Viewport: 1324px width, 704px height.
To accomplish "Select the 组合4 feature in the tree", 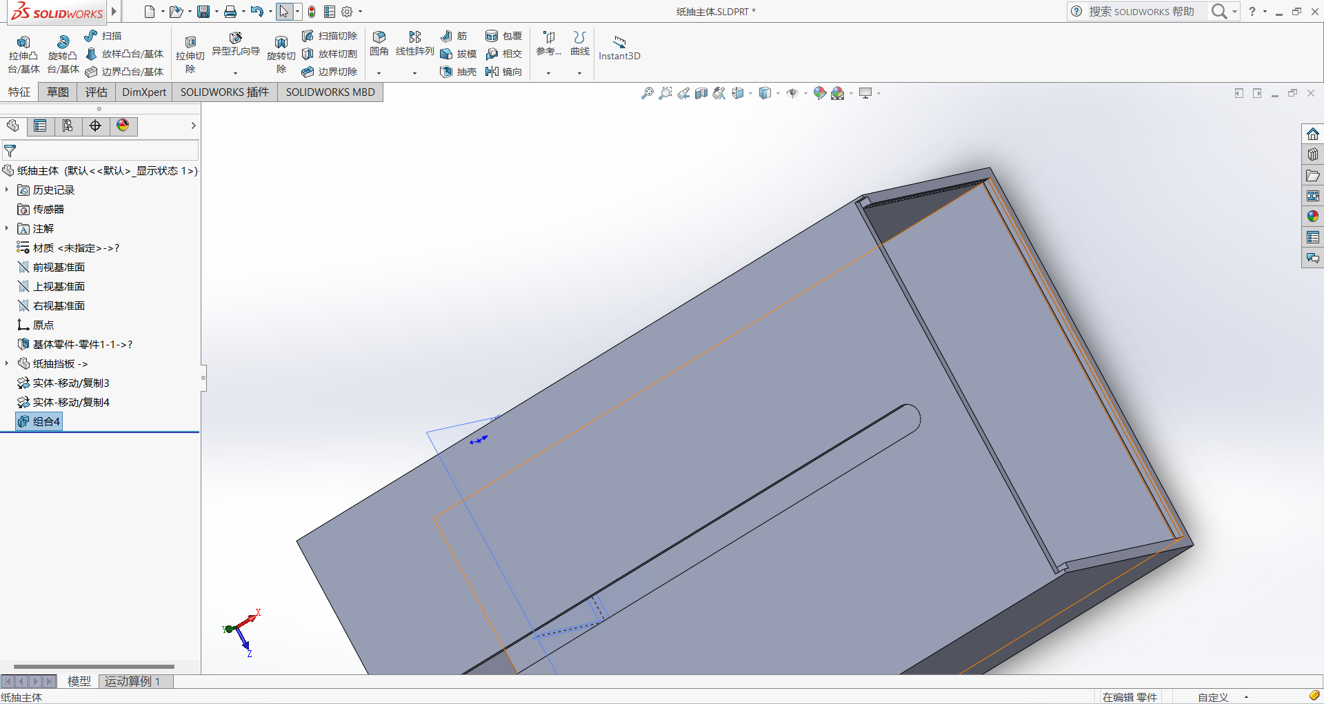I will click(x=46, y=421).
